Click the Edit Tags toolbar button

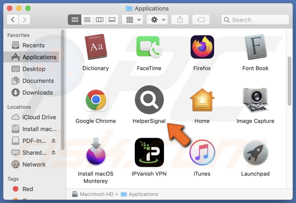(201, 19)
